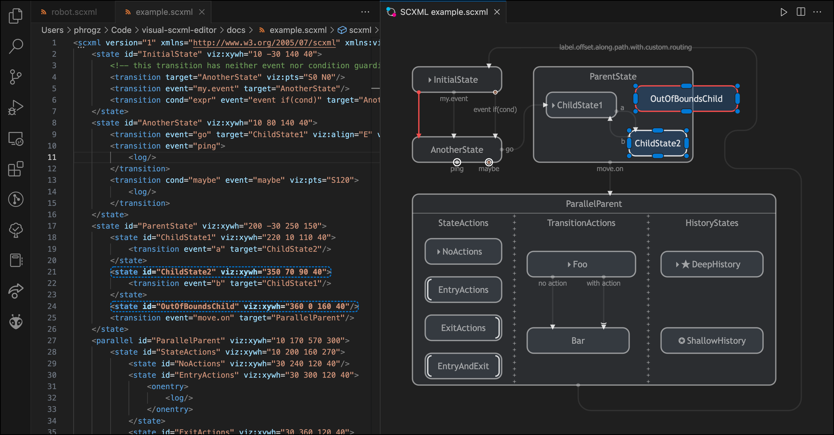Open the Search sidebar view
This screenshot has height=435, width=834.
(x=16, y=46)
